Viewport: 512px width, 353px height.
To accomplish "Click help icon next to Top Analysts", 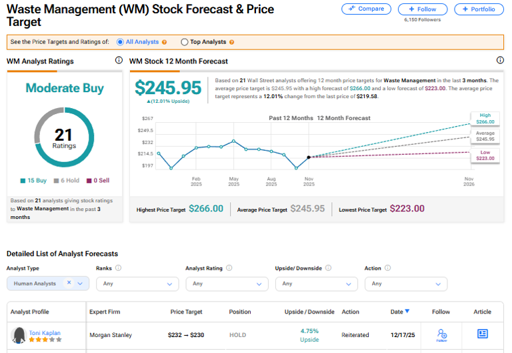I will tap(231, 42).
